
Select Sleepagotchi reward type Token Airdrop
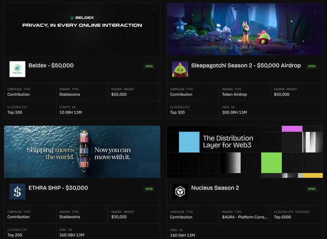coord(234,95)
